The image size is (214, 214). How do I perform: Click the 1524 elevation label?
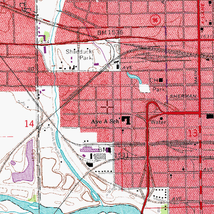43,42
